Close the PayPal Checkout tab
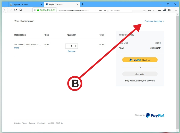Image resolution: width=180 pixels, height=133 pixels. (x=77, y=4)
